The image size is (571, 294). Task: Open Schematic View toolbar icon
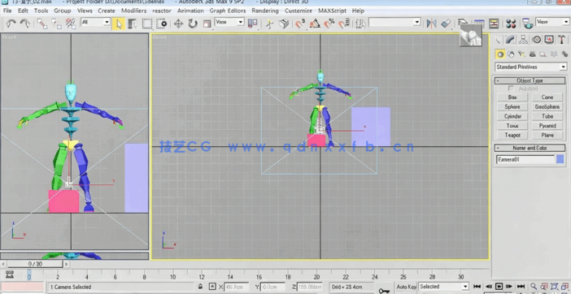tap(494, 24)
